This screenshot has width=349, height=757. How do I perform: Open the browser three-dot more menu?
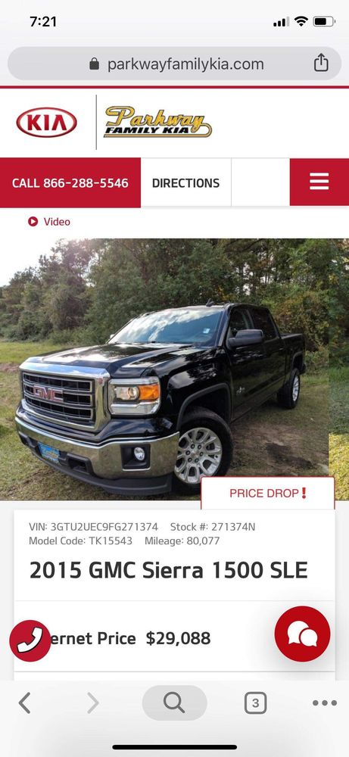tap(324, 703)
